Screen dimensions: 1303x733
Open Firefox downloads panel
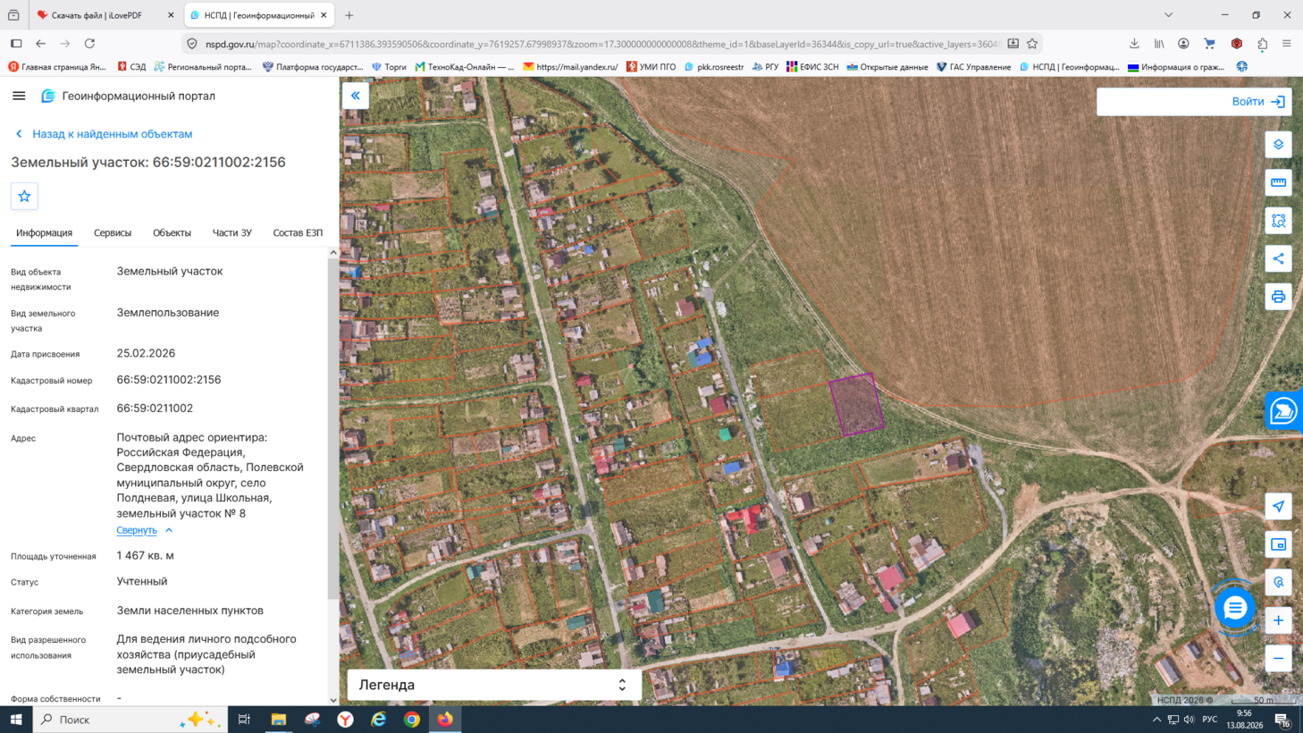click(1133, 43)
